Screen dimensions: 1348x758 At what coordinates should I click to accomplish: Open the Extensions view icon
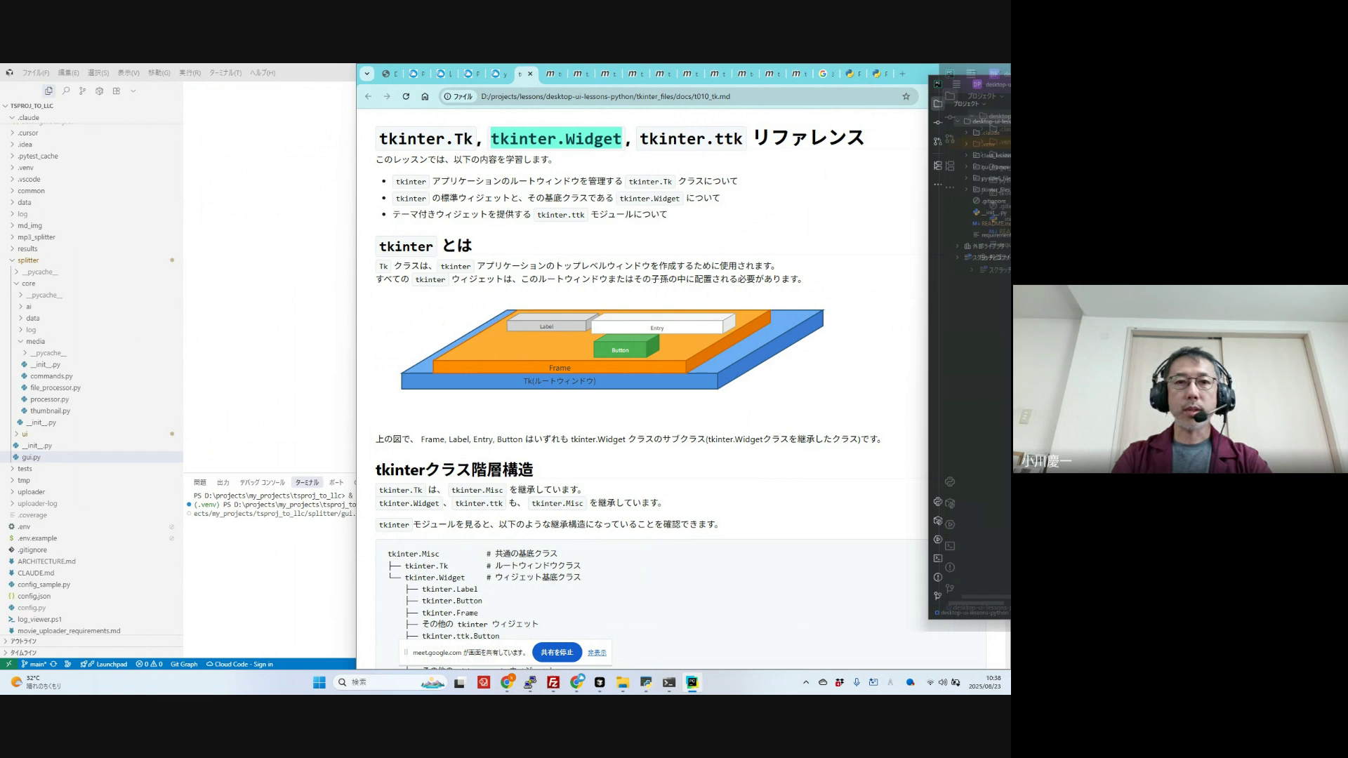pos(117,91)
